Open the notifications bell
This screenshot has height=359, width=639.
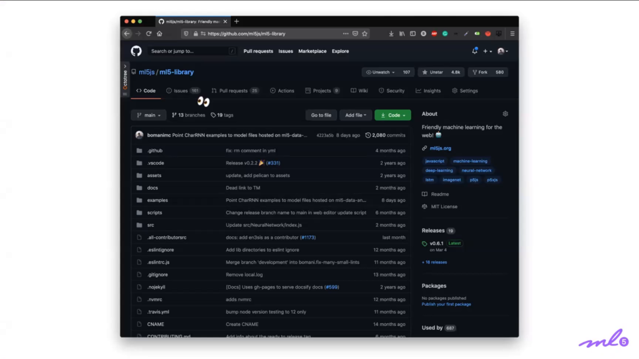[474, 51]
